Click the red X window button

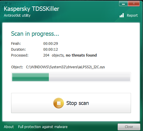(134, 4)
